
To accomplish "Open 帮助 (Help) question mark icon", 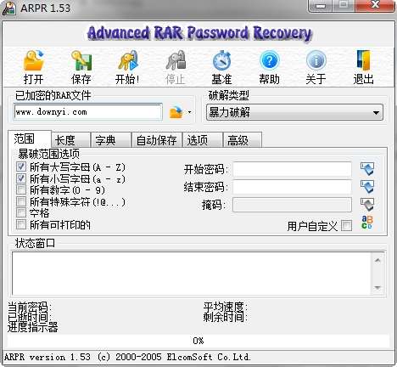I will tap(269, 60).
